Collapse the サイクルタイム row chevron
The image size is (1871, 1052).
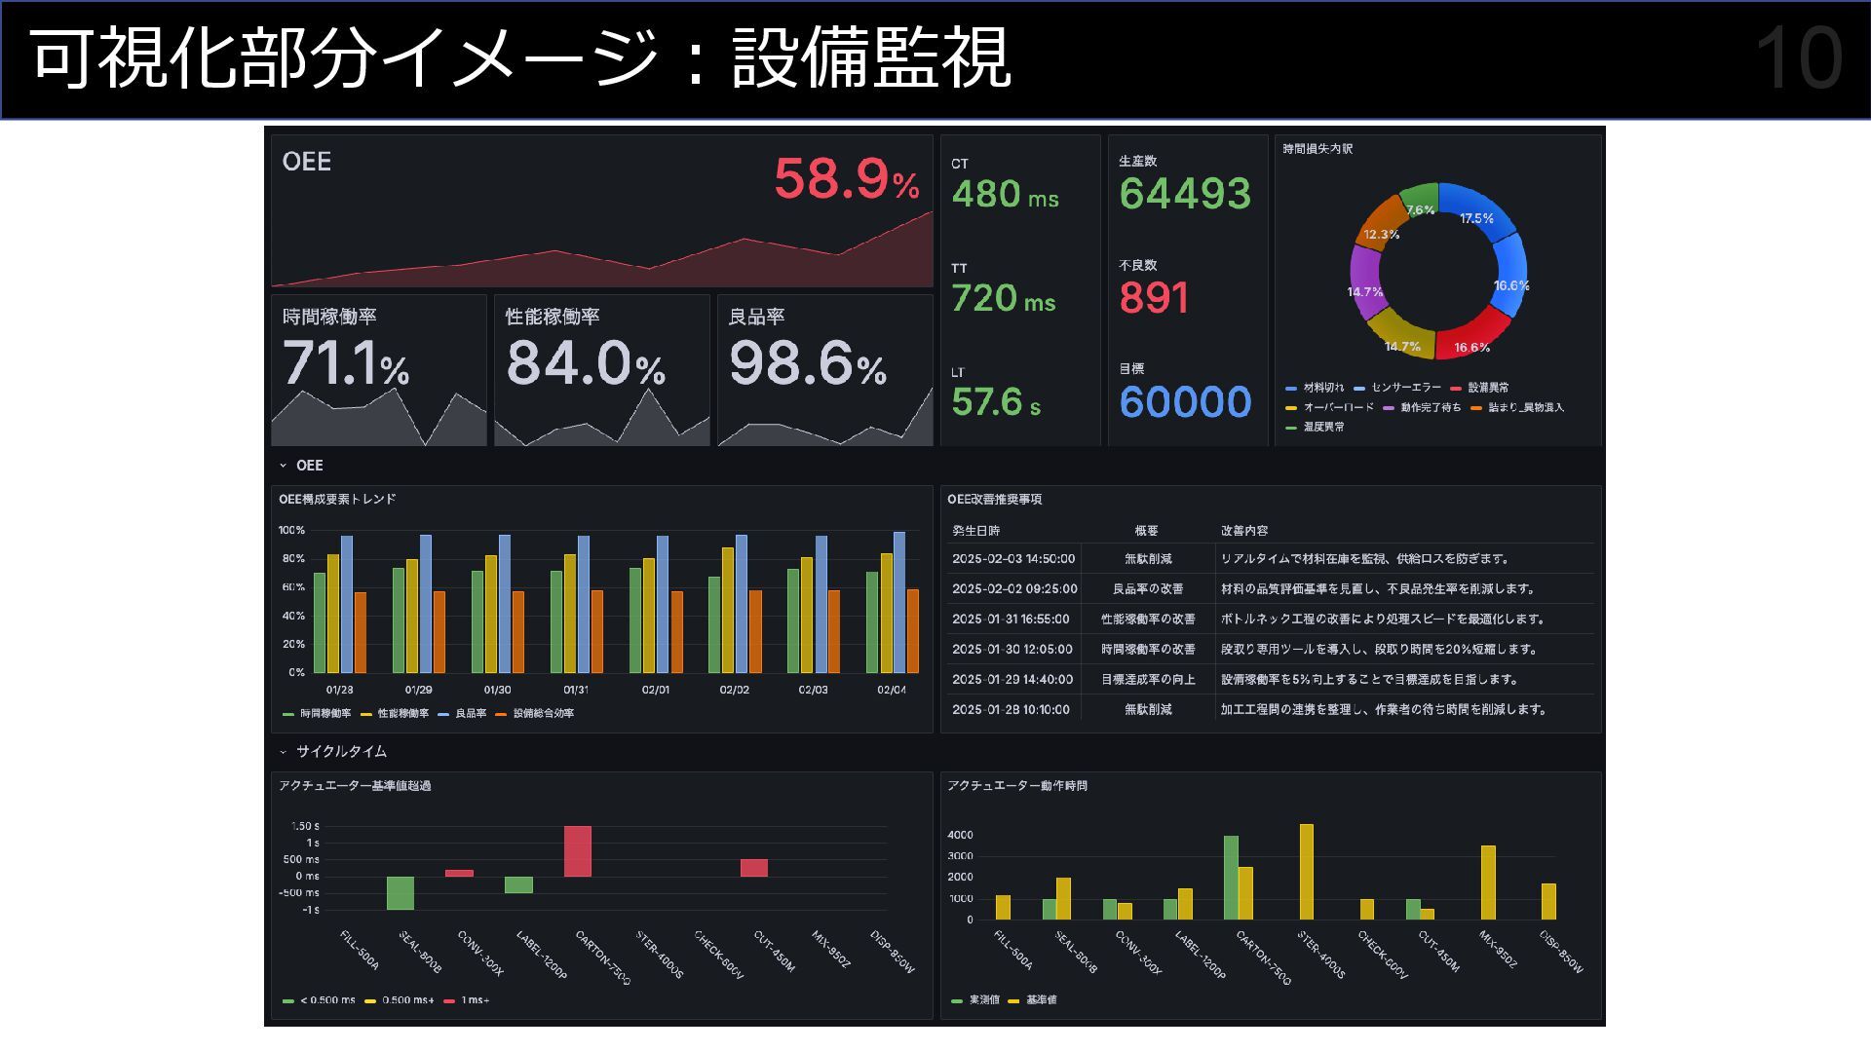pyautogui.click(x=283, y=752)
